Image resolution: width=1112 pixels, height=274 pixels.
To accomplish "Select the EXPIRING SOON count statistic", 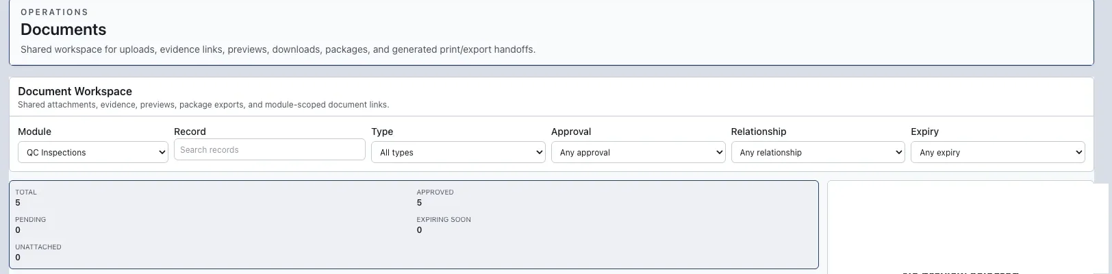I will point(444,225).
